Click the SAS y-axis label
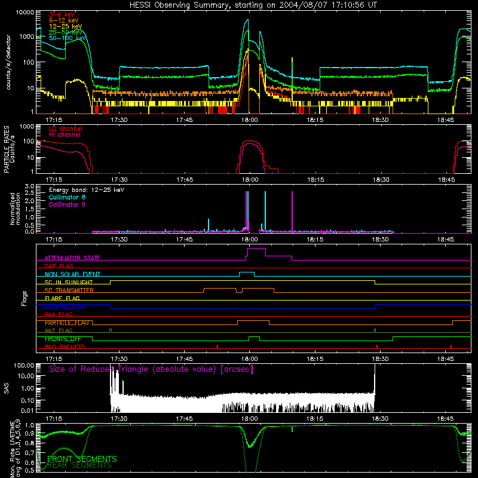The image size is (478, 478). point(6,389)
